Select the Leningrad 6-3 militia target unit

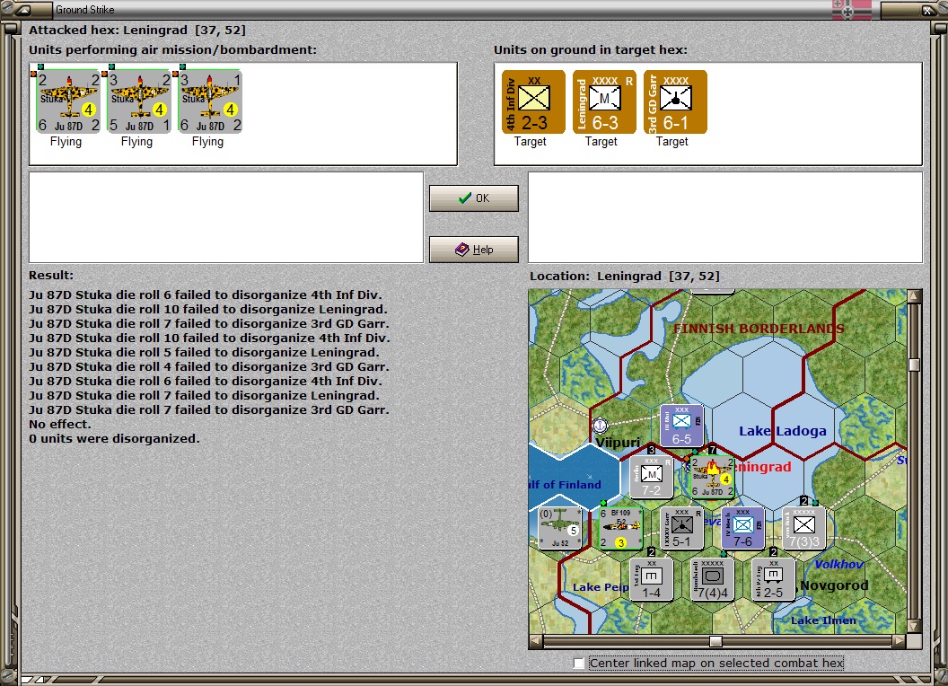(x=604, y=101)
